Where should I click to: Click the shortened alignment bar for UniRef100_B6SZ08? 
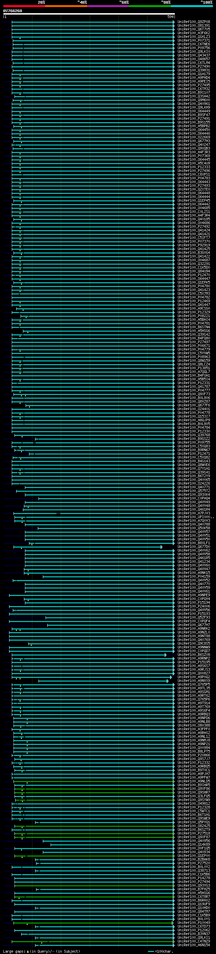tap(89, 655)
